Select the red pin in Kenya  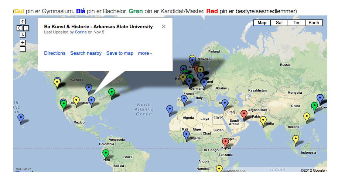(x=226, y=142)
